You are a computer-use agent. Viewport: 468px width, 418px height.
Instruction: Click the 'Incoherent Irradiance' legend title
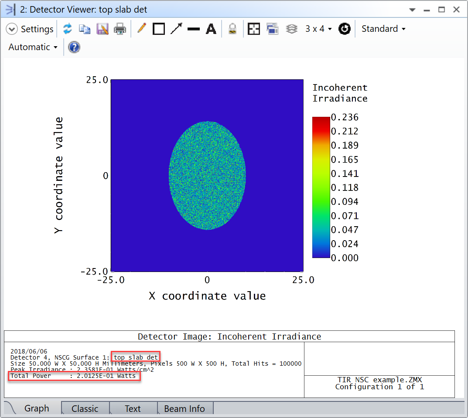tap(340, 93)
